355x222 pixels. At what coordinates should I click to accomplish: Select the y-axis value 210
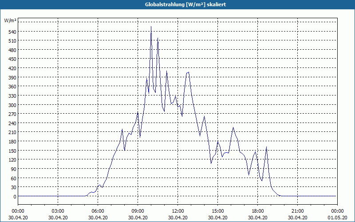click(x=12, y=132)
